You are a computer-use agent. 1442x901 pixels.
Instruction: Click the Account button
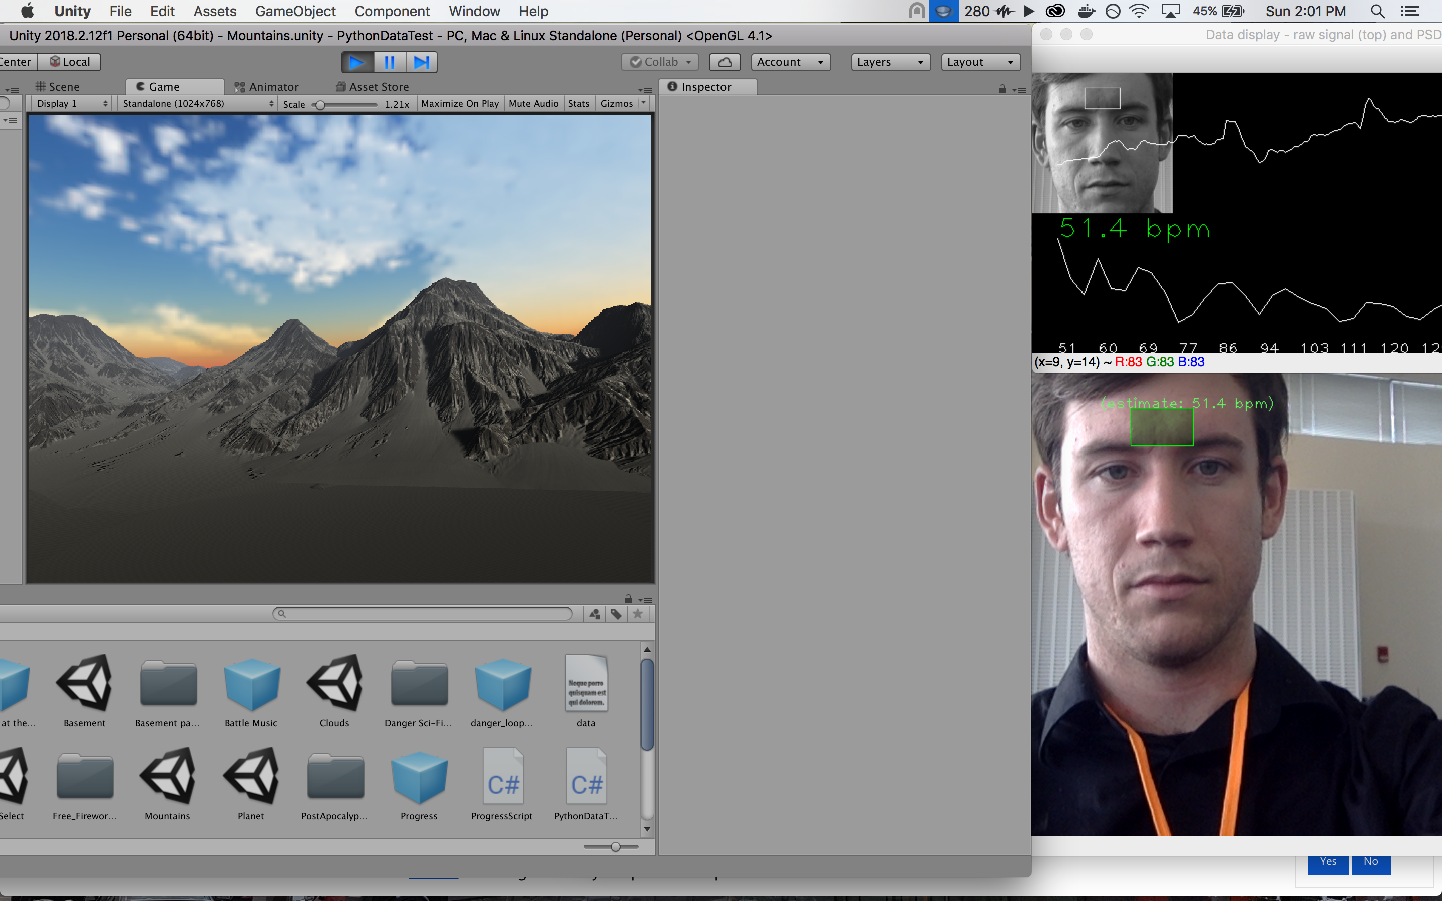(790, 62)
